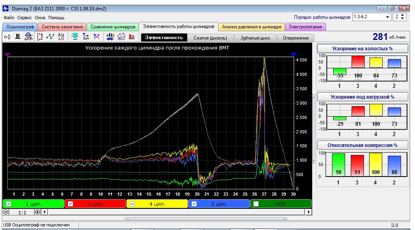The width and height of the screenshot is (415, 230).
Task: Click the blue 2 цил. legend bar
Action: [x=219, y=204]
